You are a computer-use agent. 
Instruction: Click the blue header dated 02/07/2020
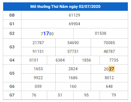click(x=65, y=7)
